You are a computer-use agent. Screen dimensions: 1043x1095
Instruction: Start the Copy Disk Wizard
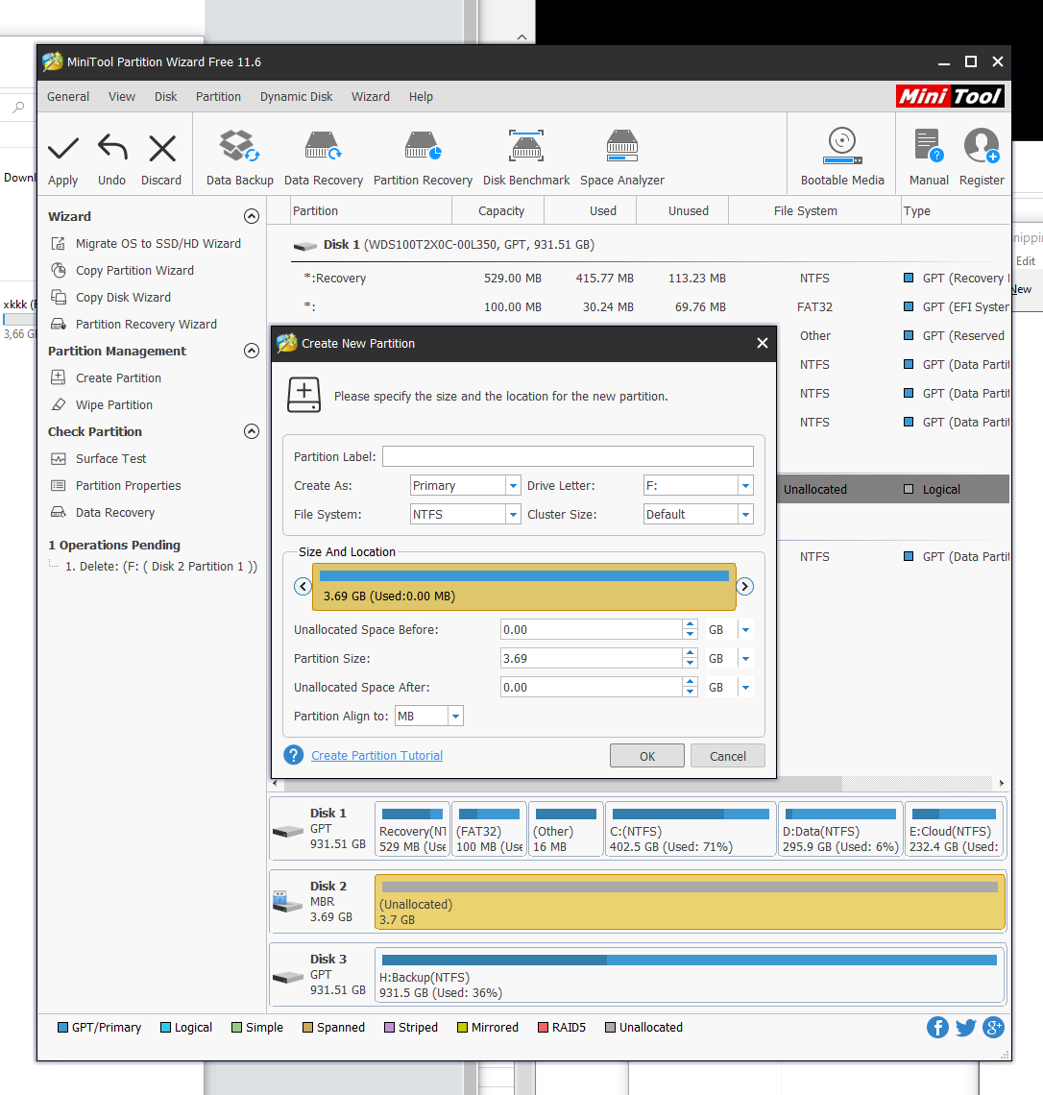tap(111, 298)
